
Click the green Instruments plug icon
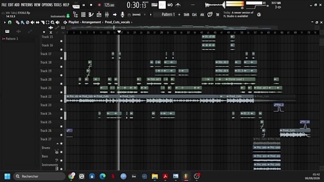point(68,16)
